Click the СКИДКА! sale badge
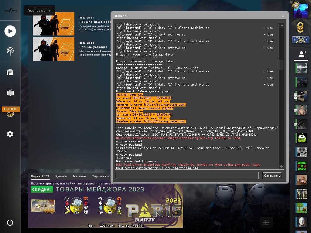The height and width of the screenshot is (233, 311). click(42, 189)
